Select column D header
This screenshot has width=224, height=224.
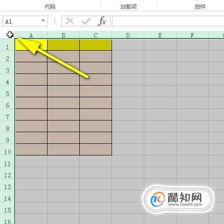(128, 35)
